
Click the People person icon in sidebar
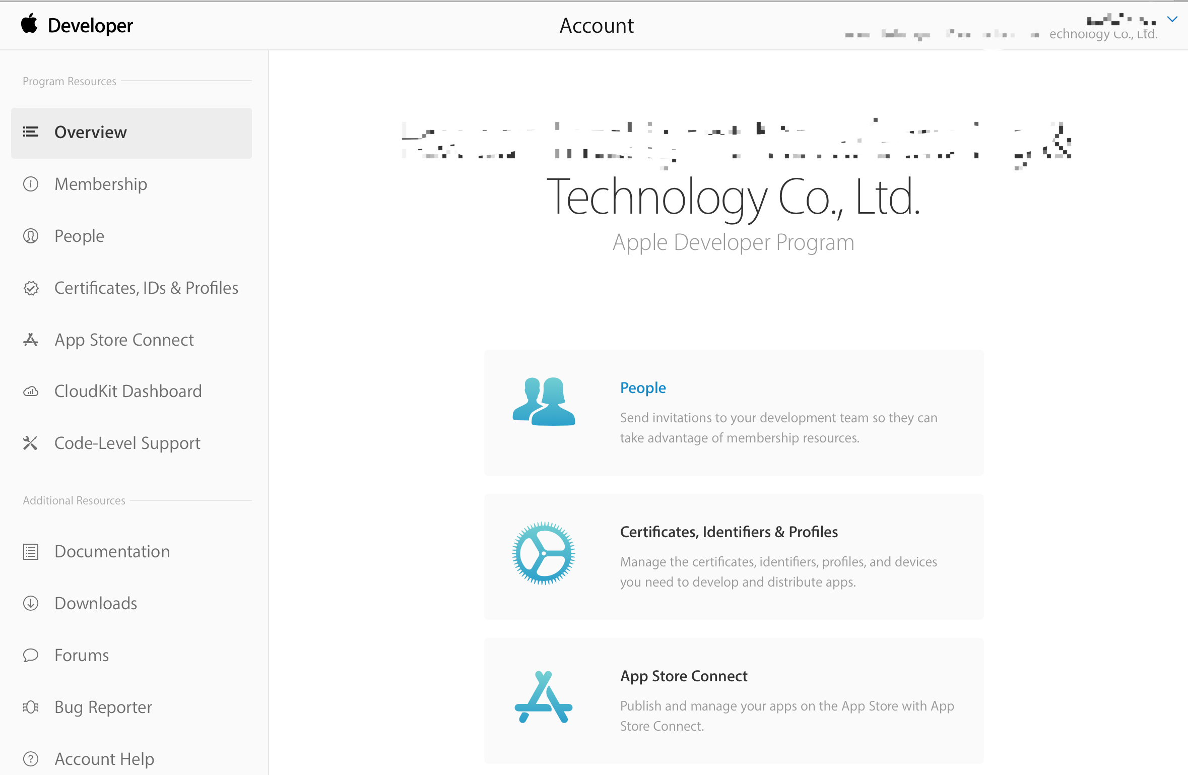point(31,236)
